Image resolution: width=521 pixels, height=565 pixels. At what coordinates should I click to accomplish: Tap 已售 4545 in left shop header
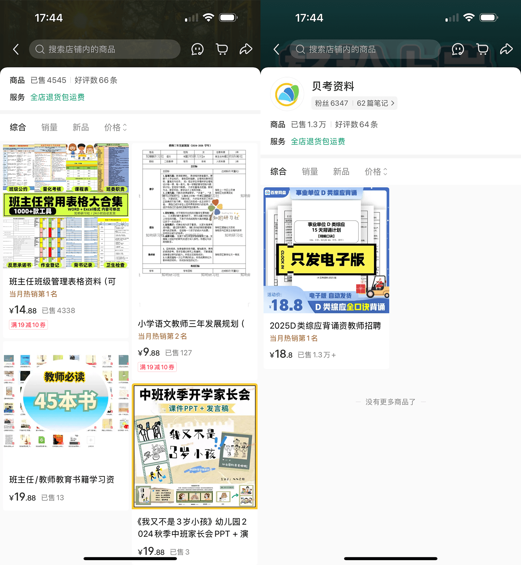(x=48, y=80)
